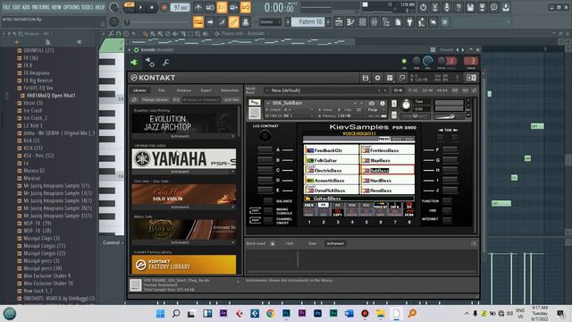This screenshot has height=322, width=572.
Task: Open the Playlist view icon
Action: point(339,22)
